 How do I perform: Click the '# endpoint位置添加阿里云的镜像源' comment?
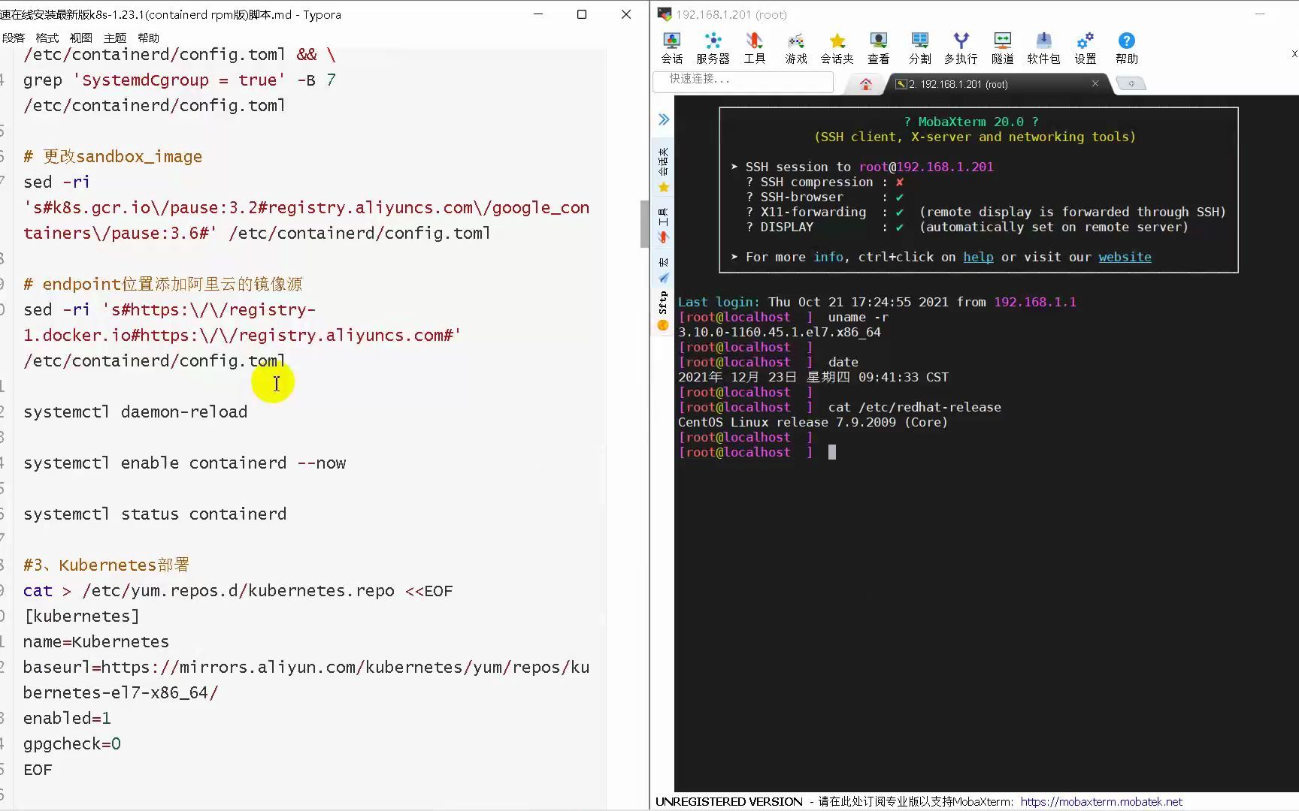pyautogui.click(x=162, y=284)
